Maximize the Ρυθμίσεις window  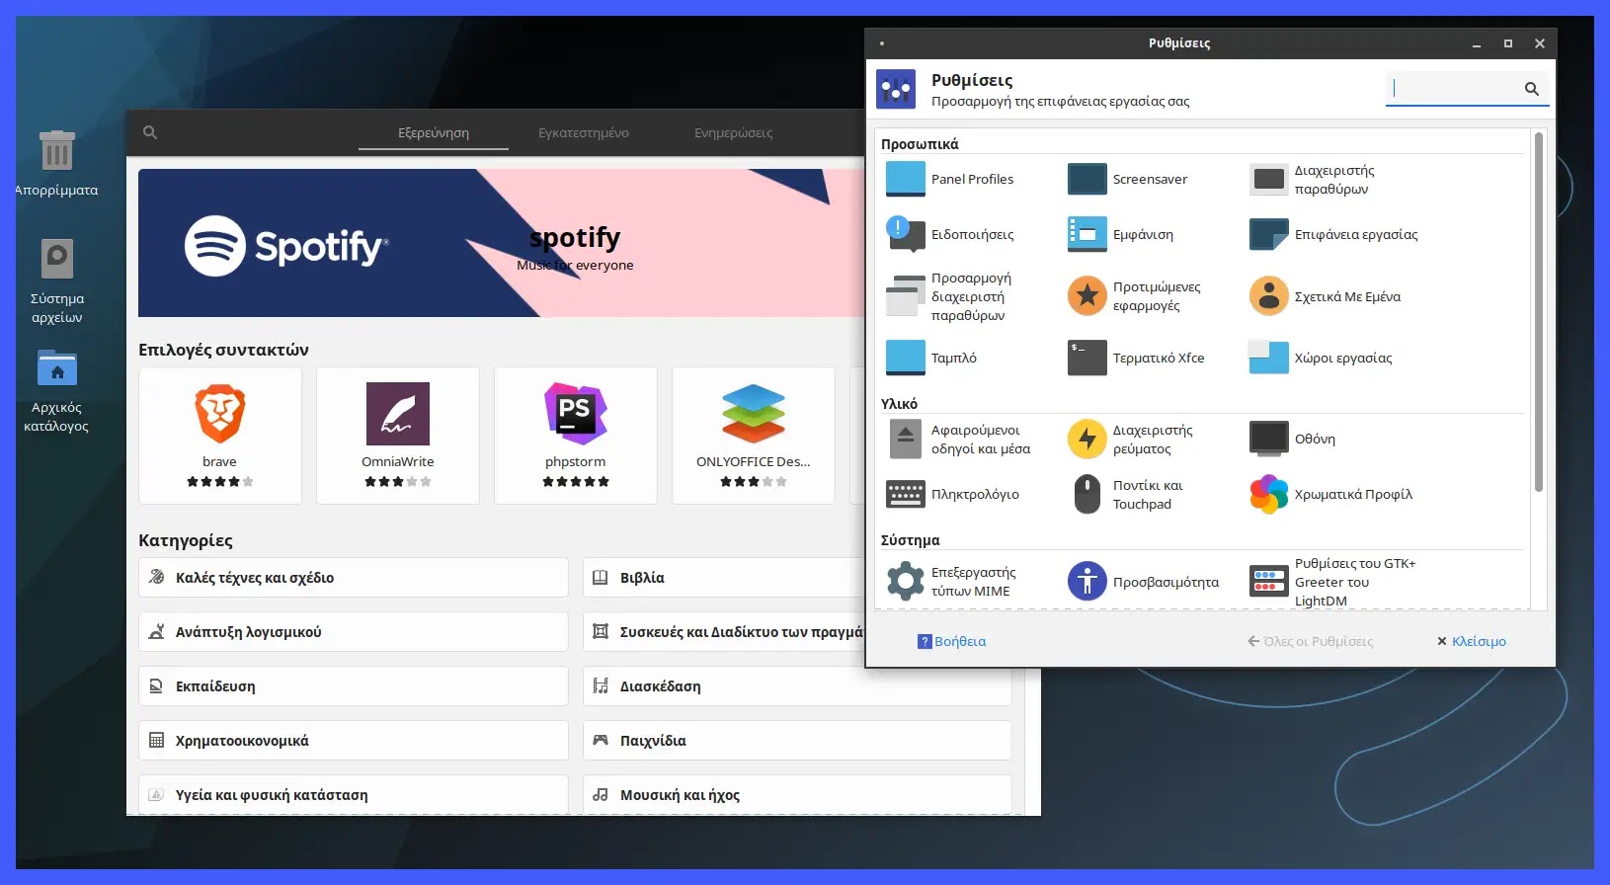point(1508,43)
